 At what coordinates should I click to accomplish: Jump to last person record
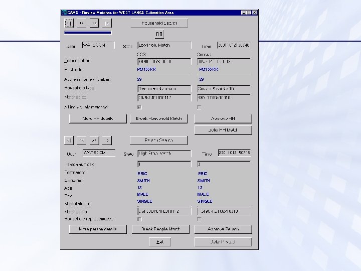pos(107,140)
